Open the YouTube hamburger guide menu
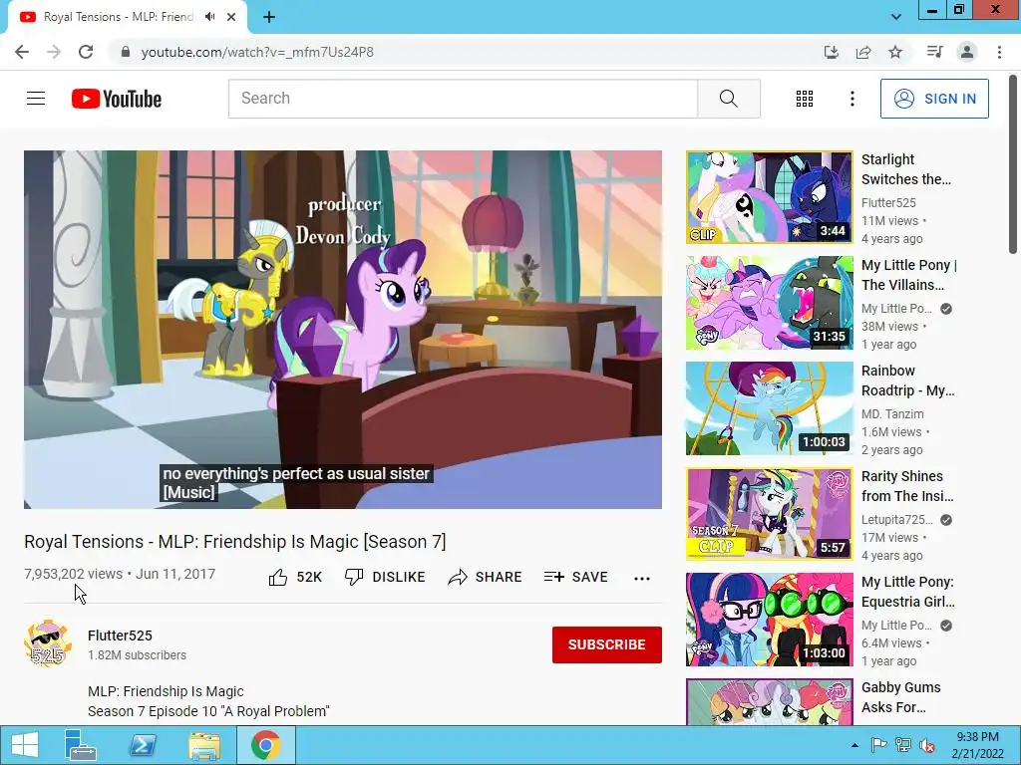Image resolution: width=1021 pixels, height=765 pixels. pyautogui.click(x=36, y=99)
